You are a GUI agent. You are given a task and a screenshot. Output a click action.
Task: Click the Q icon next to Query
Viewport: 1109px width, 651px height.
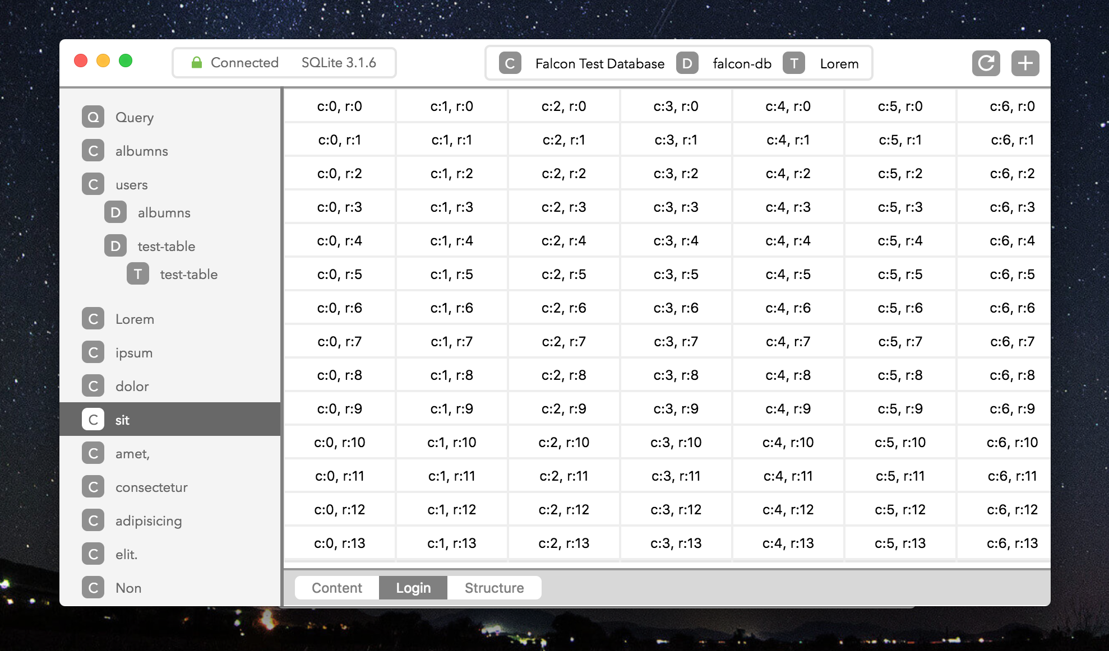(93, 117)
